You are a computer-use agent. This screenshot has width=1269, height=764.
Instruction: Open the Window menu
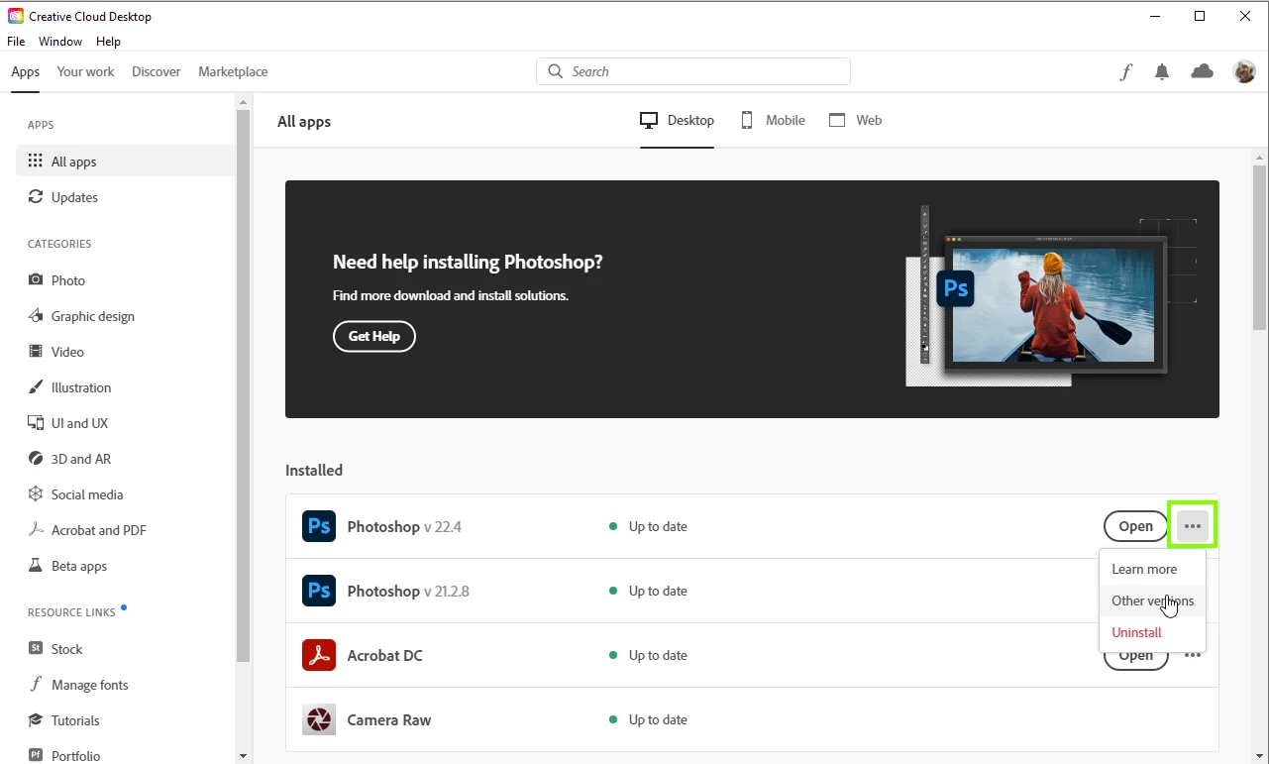point(60,42)
